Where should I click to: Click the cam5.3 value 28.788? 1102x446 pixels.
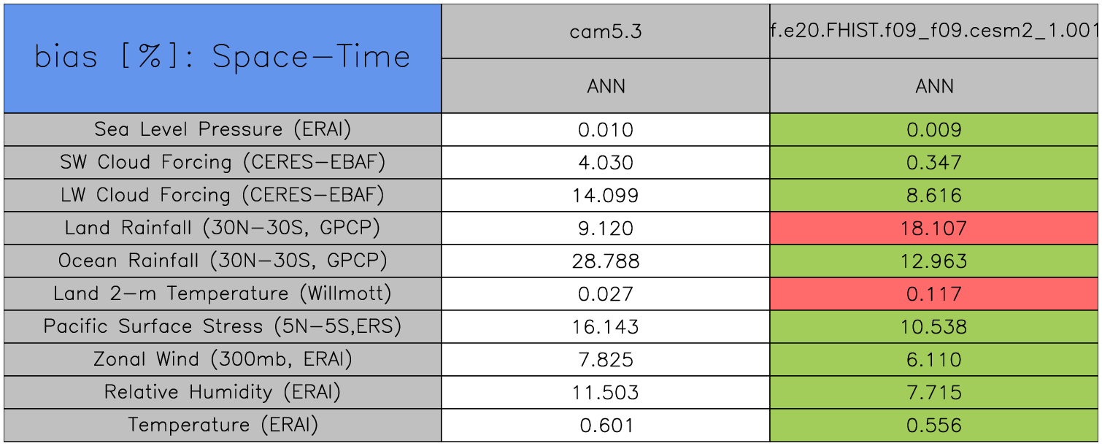(x=606, y=261)
